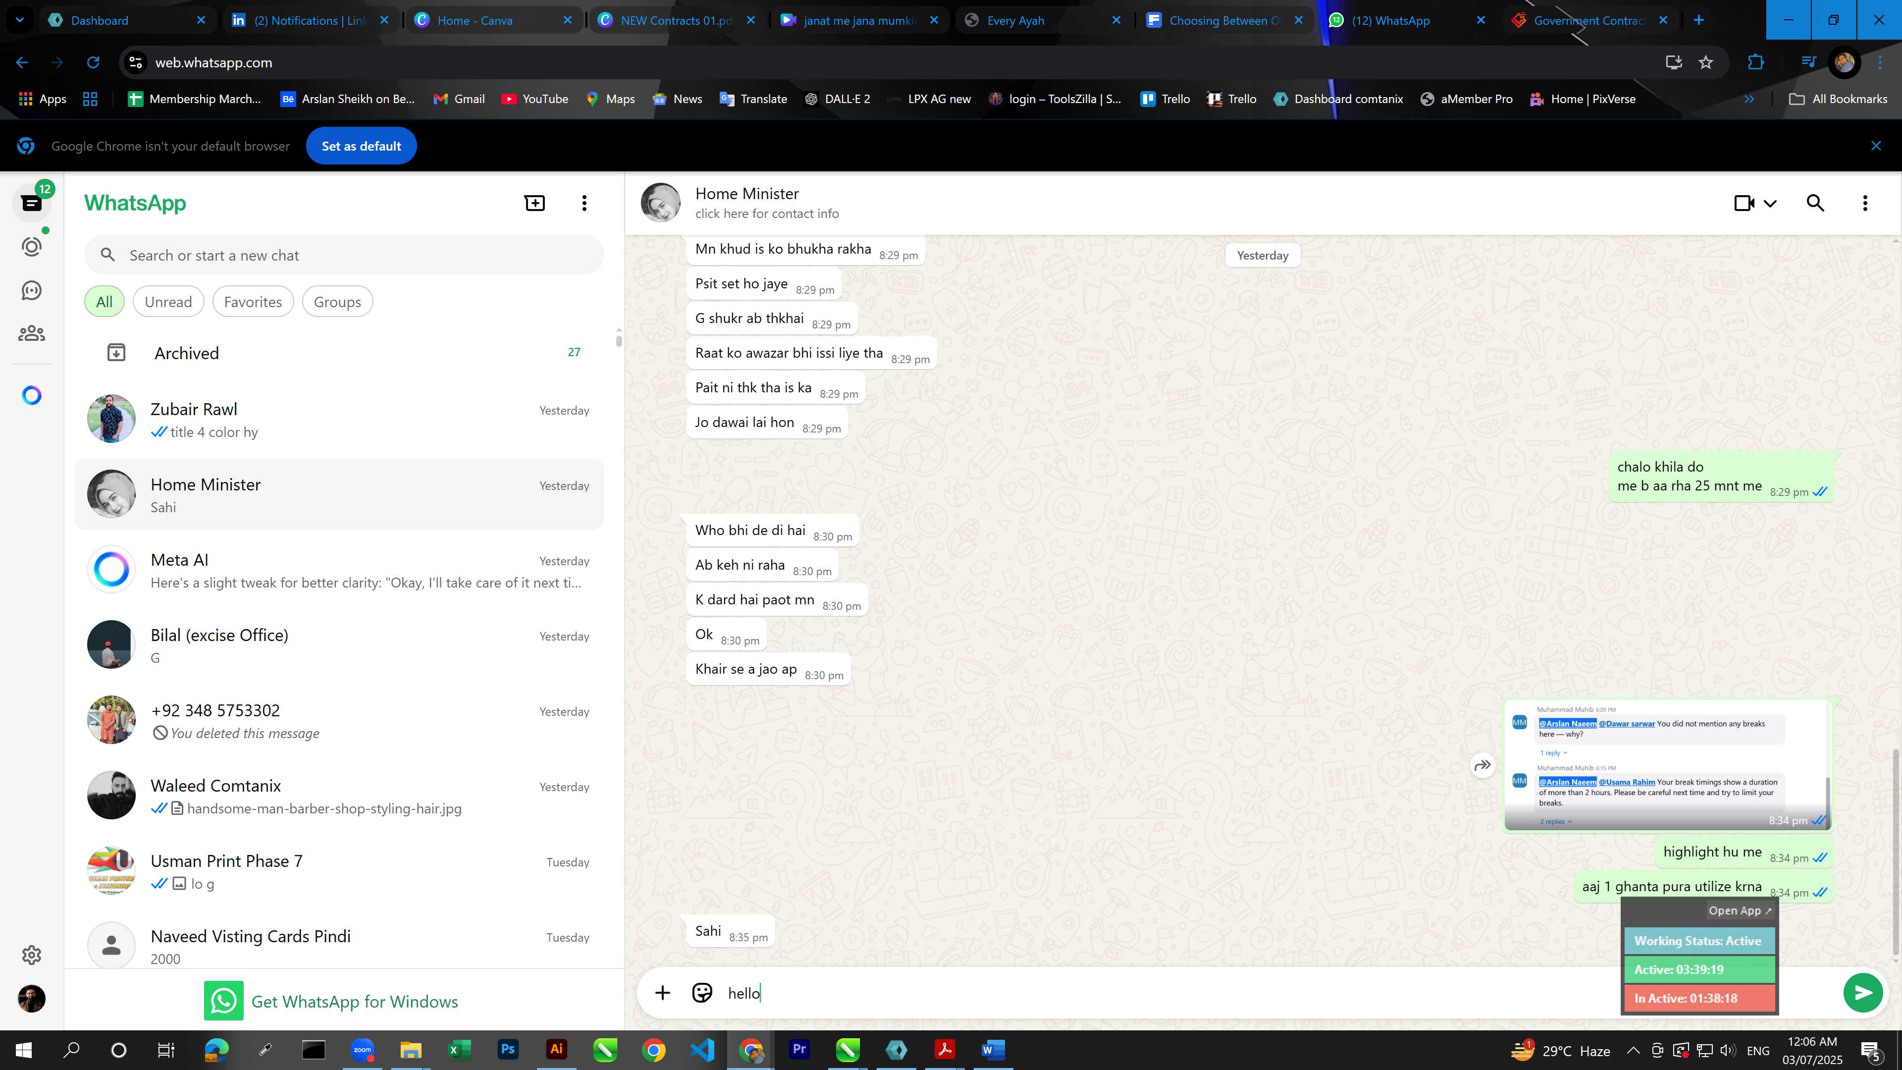Close the LinkedIn Notifications tab

[x=384, y=21]
